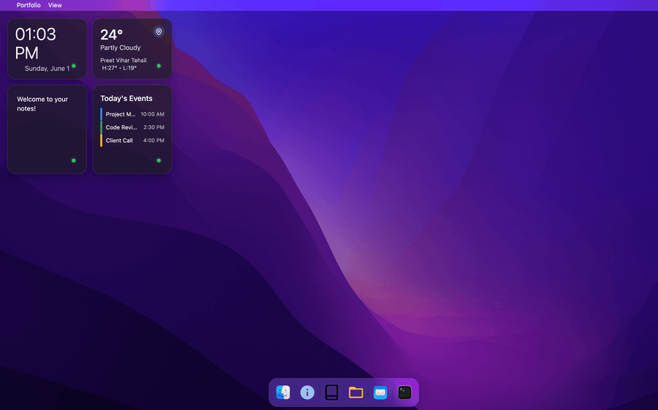Click the H:27° • L:19° forecast line

[x=119, y=67]
